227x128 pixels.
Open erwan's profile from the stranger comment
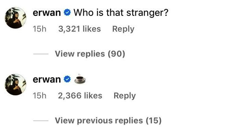(48, 13)
